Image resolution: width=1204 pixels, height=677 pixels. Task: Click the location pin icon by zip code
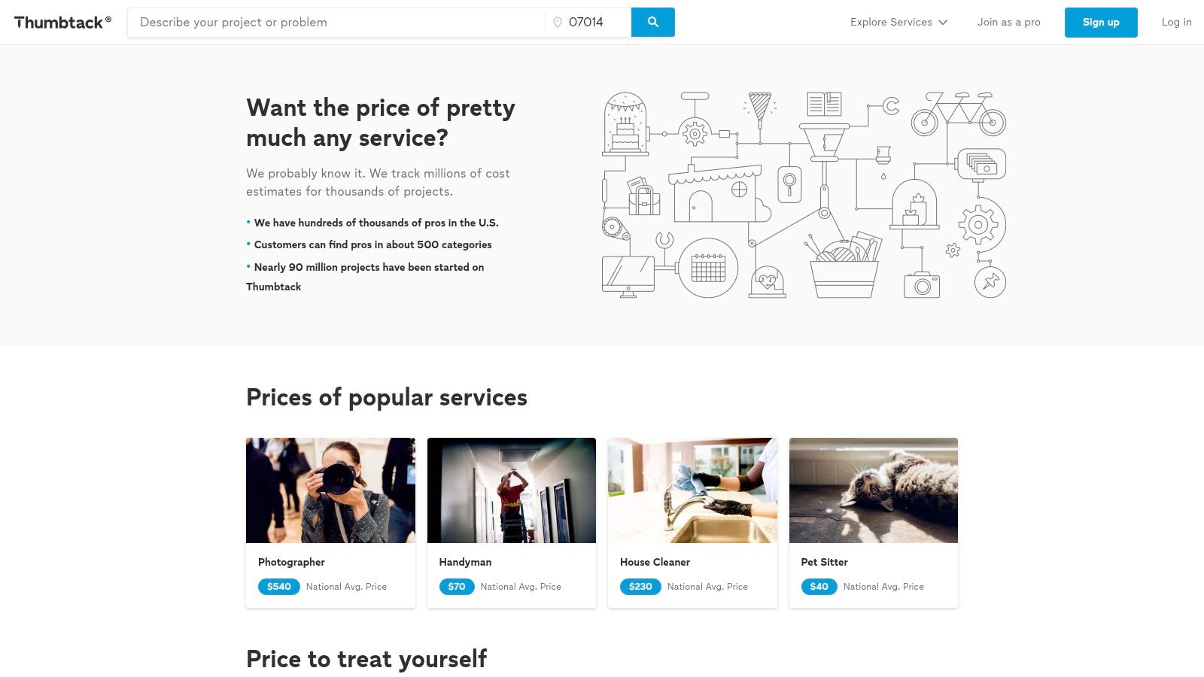click(x=558, y=23)
